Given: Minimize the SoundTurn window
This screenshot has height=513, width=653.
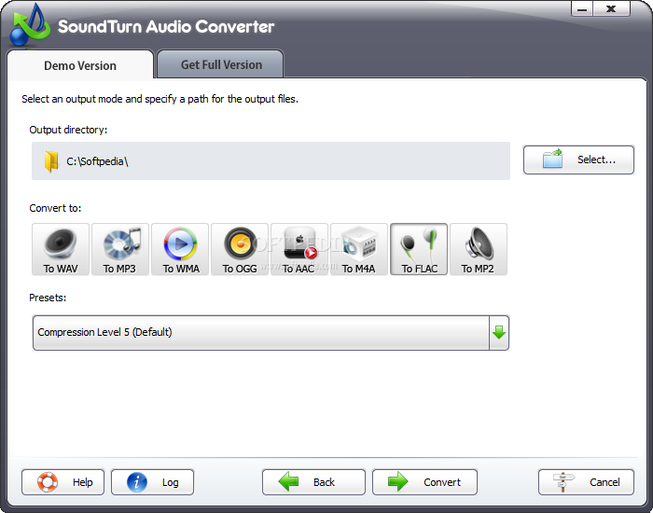Looking at the screenshot, I should [582, 8].
